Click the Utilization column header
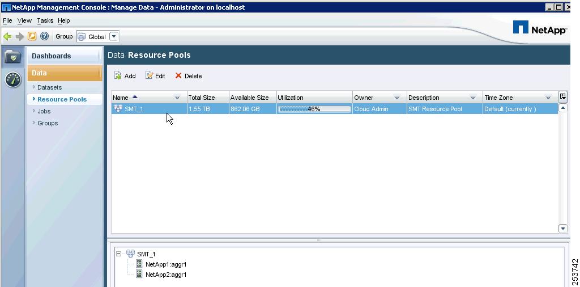 point(314,98)
